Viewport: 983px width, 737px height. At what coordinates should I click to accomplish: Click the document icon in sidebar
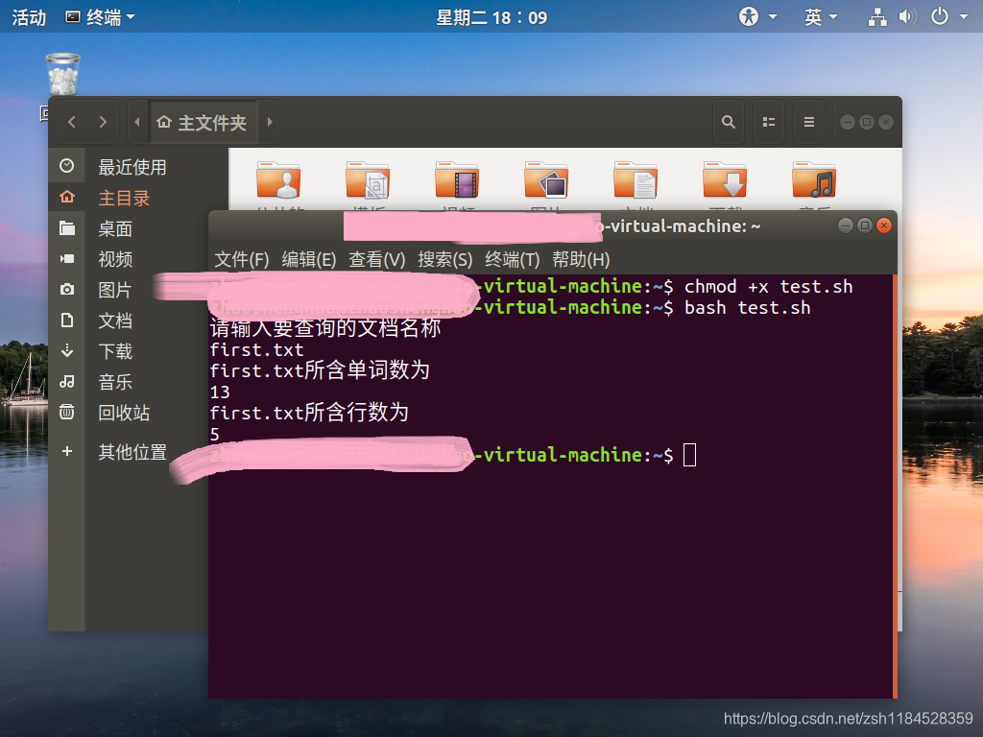[67, 321]
